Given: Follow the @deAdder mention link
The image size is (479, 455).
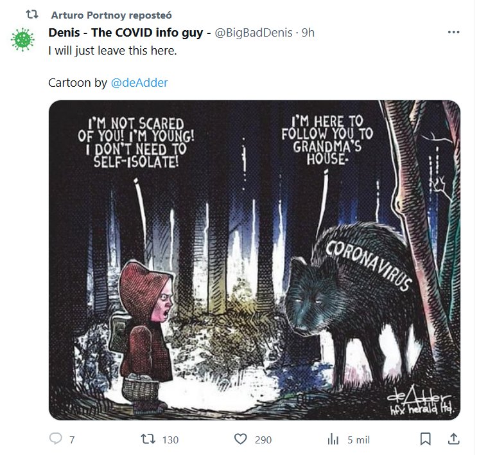Looking at the screenshot, I should coord(139,82).
